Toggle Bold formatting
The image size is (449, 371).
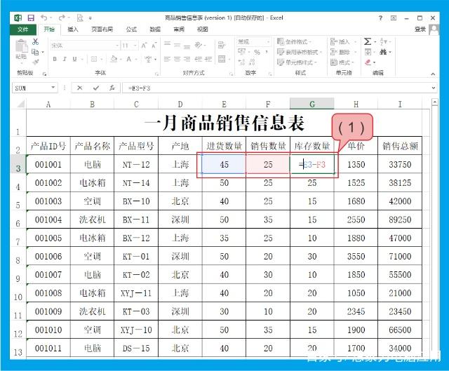[55, 59]
